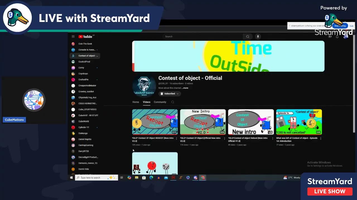Open the Corny channel subscription

point(85,68)
